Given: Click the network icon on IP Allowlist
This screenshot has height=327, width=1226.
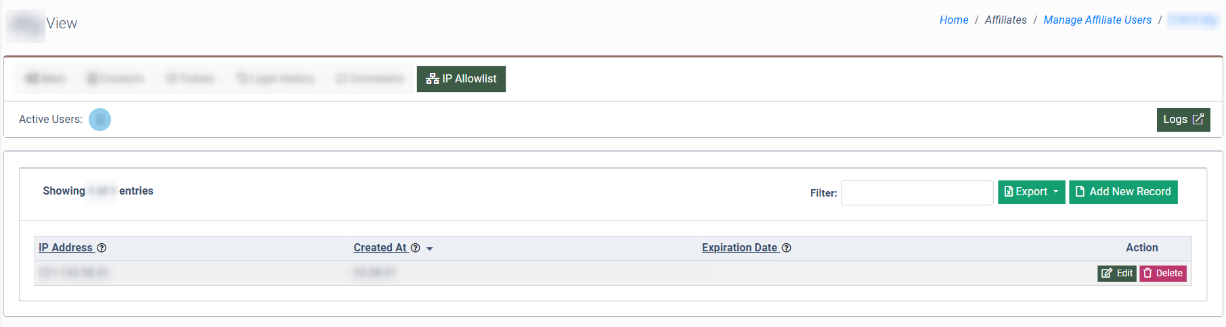Looking at the screenshot, I should pos(433,79).
